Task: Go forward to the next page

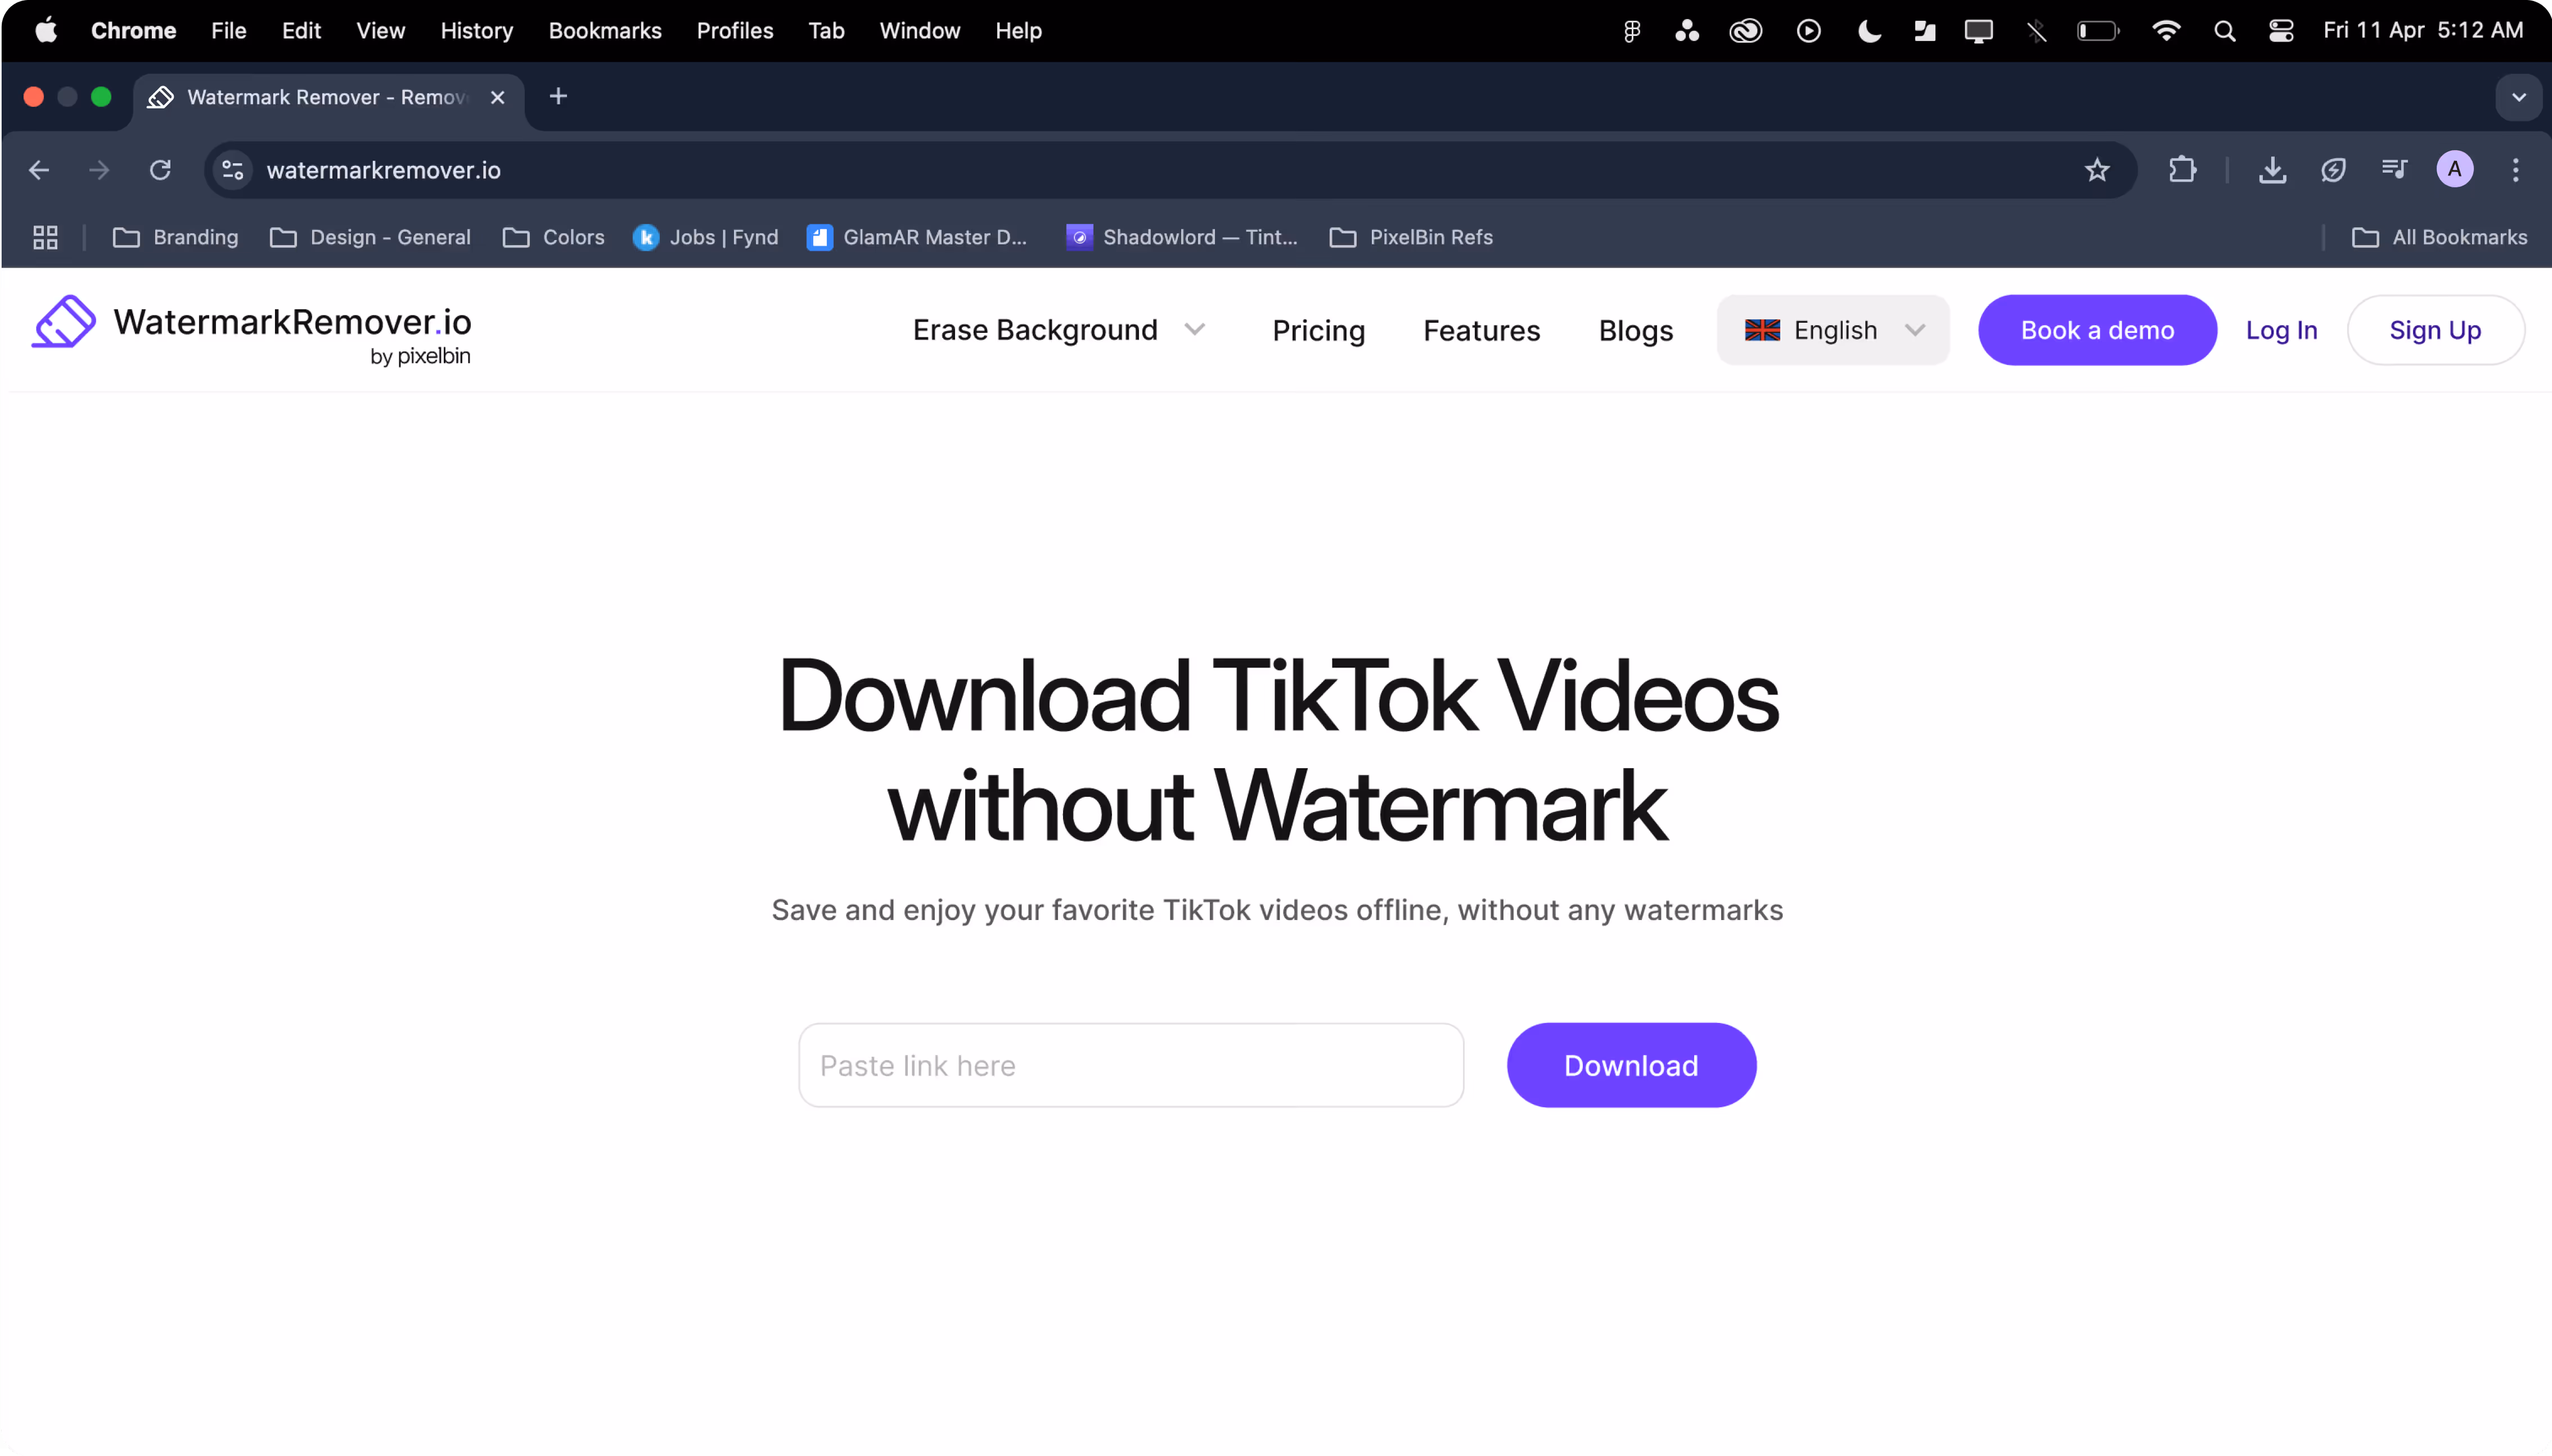Action: tap(99, 170)
